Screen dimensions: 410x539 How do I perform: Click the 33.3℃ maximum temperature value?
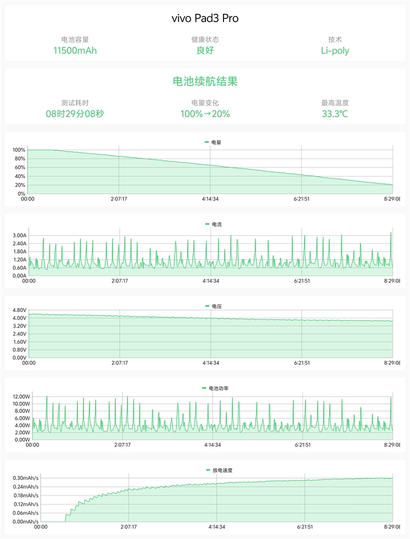(x=335, y=114)
